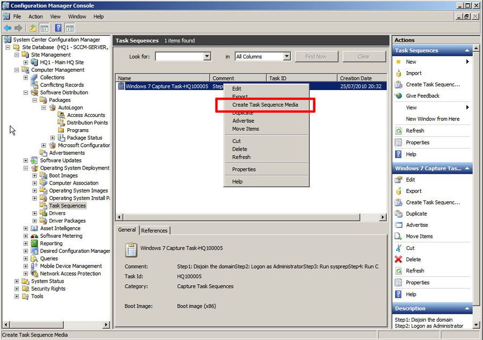Expand the Collections tree node
This screenshot has height=340, width=483.
coord(26,78)
